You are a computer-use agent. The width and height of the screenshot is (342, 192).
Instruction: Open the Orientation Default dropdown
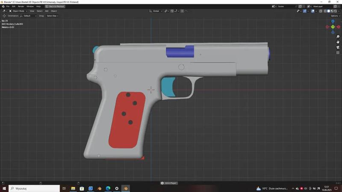point(28,16)
